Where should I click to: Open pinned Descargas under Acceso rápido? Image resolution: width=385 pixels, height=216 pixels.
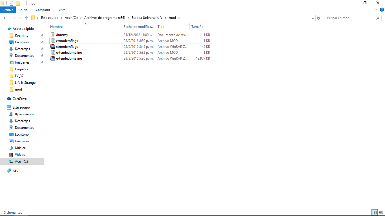click(22, 49)
